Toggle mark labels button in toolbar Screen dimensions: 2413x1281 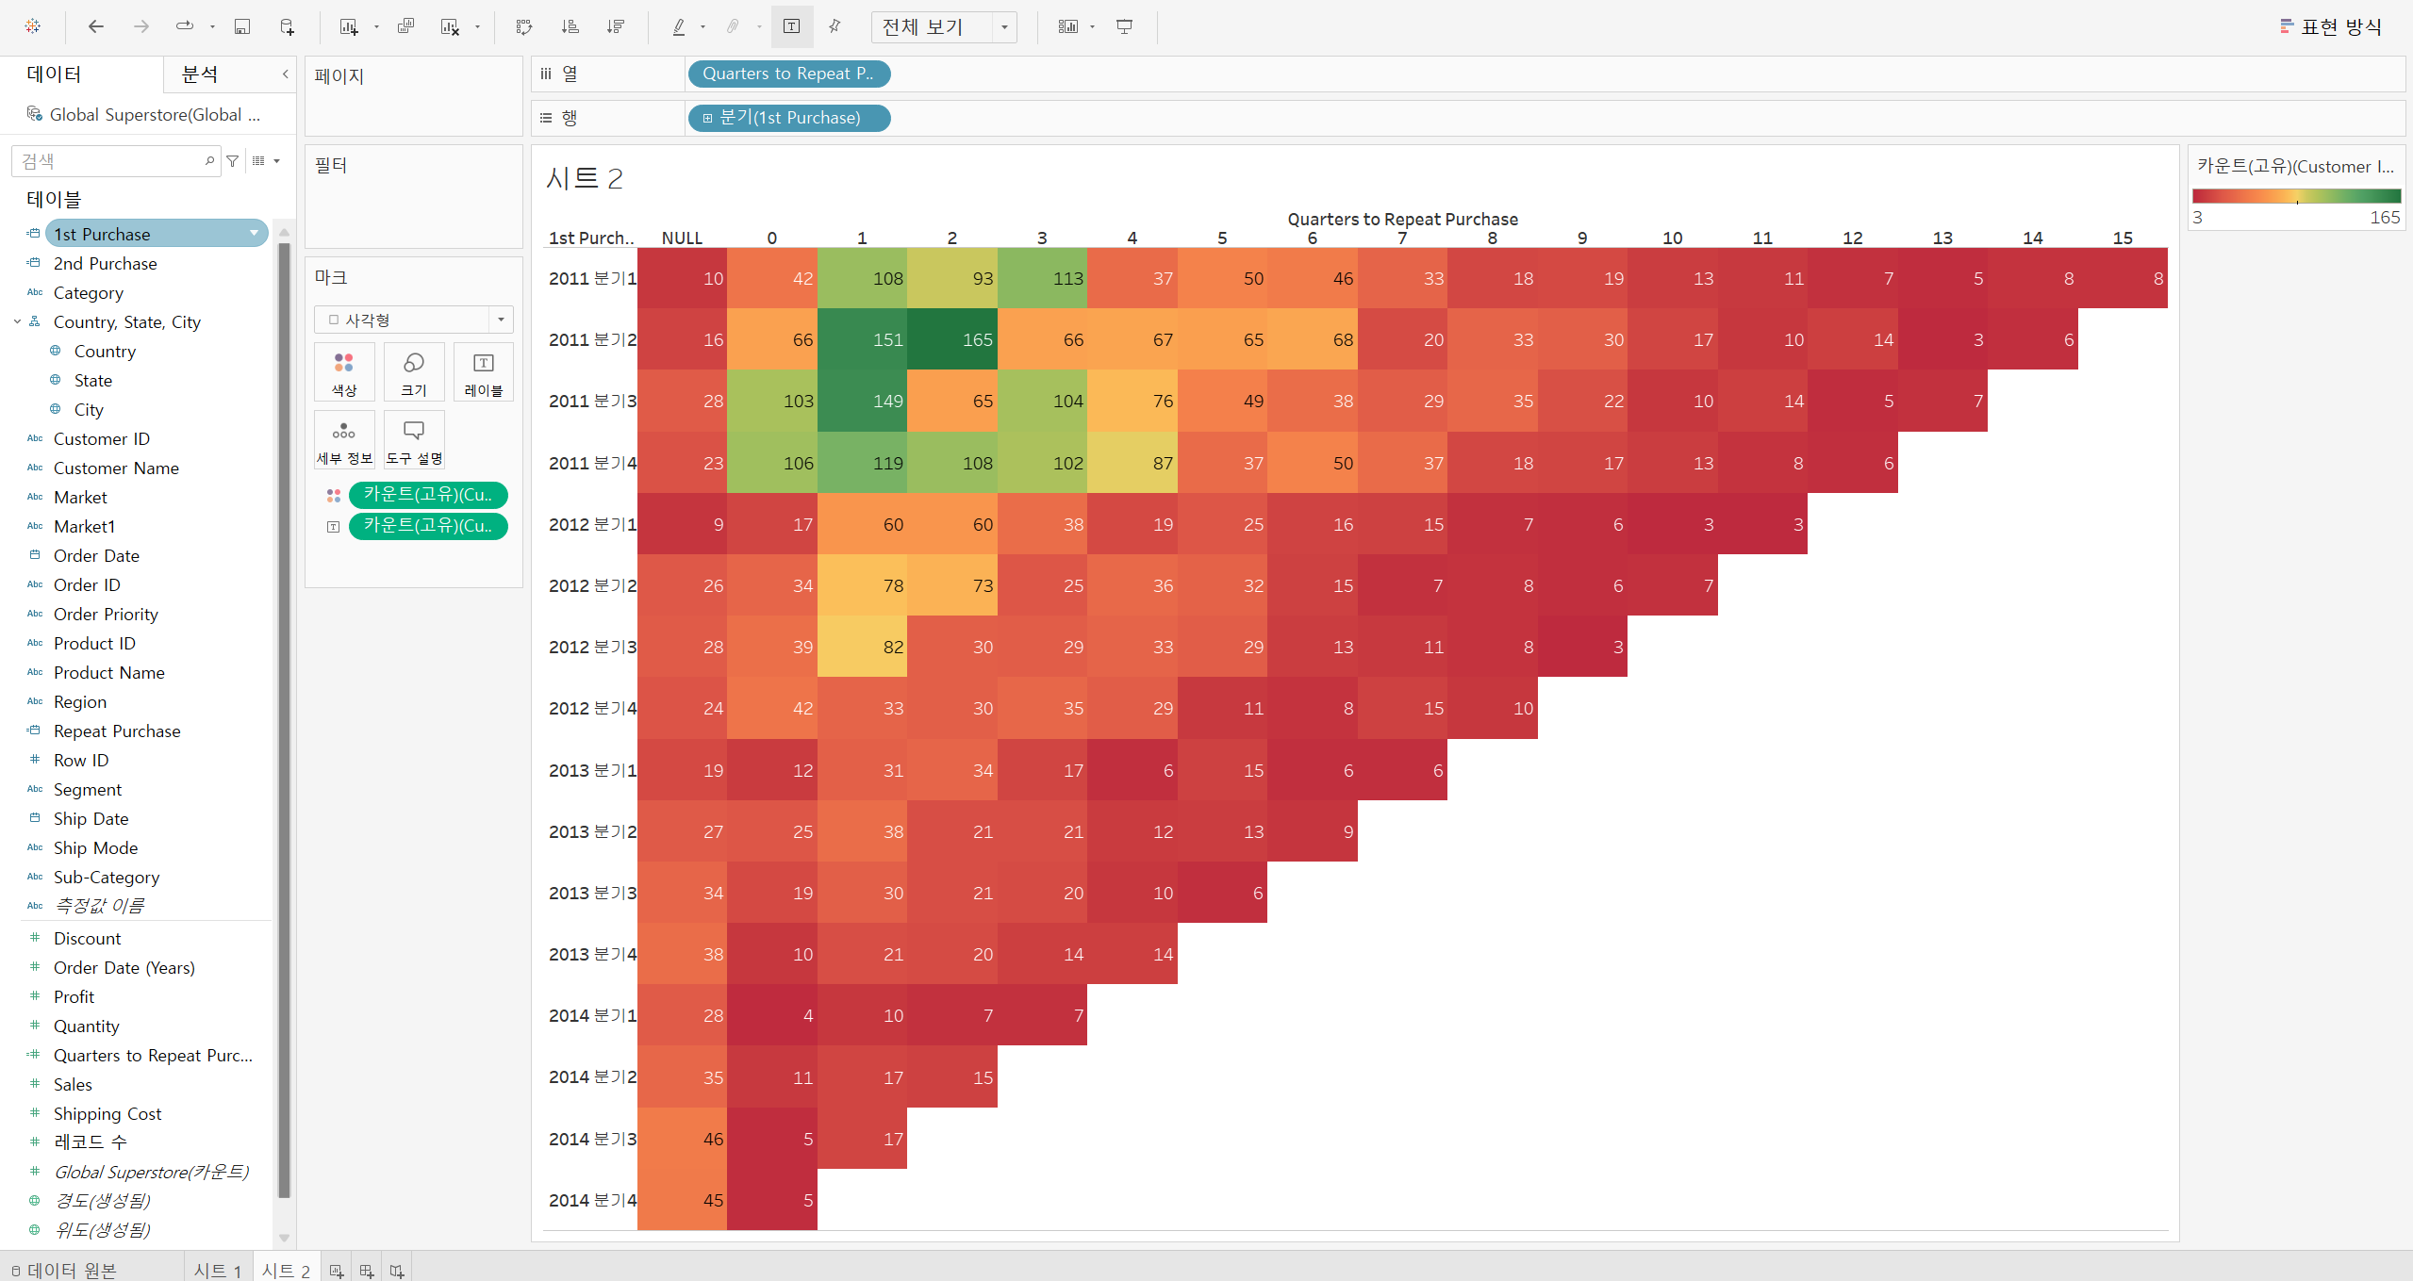(x=792, y=26)
